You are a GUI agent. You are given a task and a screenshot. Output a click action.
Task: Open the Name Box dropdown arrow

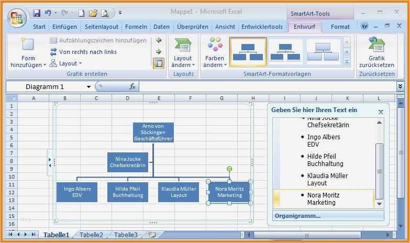click(x=88, y=87)
